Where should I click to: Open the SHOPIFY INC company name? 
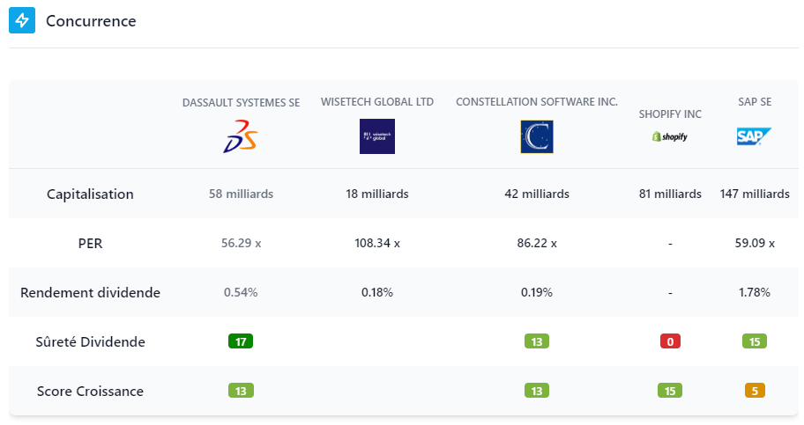click(x=670, y=114)
